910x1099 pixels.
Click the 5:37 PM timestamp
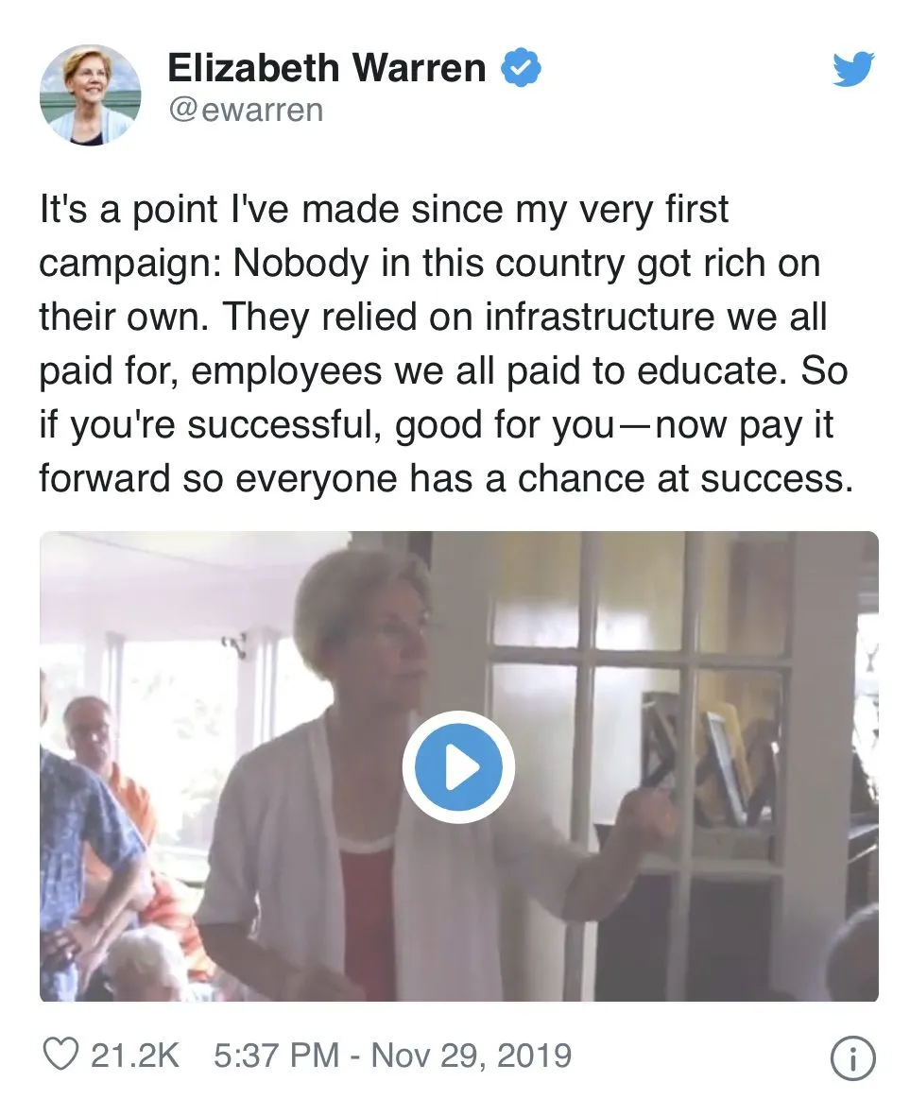(x=275, y=1055)
